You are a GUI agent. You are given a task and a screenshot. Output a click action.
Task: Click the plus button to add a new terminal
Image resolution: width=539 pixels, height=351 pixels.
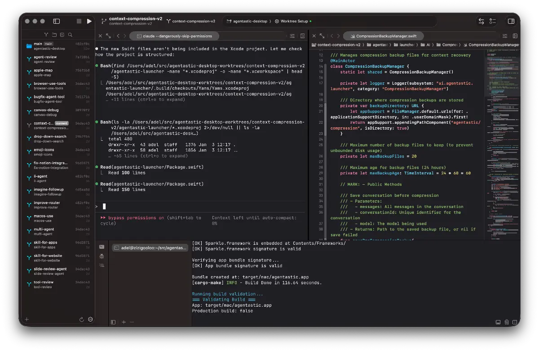[124, 322]
